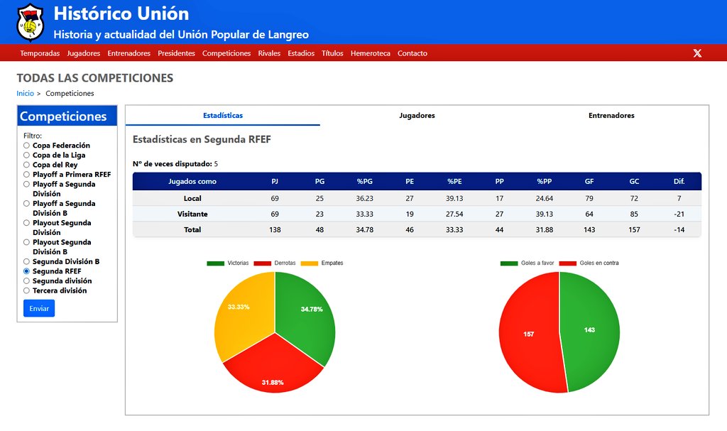Click the PJ column header
This screenshot has width=727, height=431.
pos(275,181)
